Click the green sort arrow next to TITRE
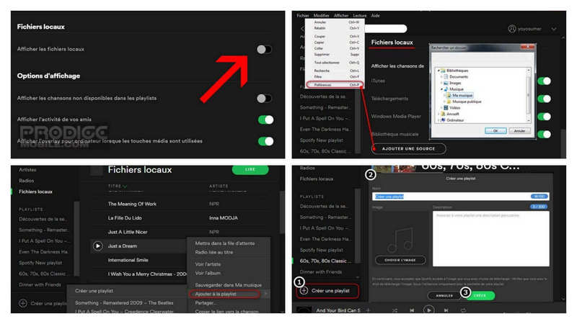Image resolution: width=577 pixels, height=324 pixels. point(125,186)
